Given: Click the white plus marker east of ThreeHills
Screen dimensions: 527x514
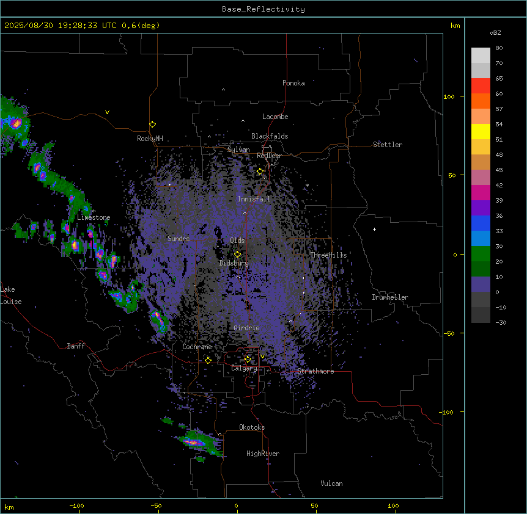Looking at the screenshot, I should pyautogui.click(x=374, y=229).
